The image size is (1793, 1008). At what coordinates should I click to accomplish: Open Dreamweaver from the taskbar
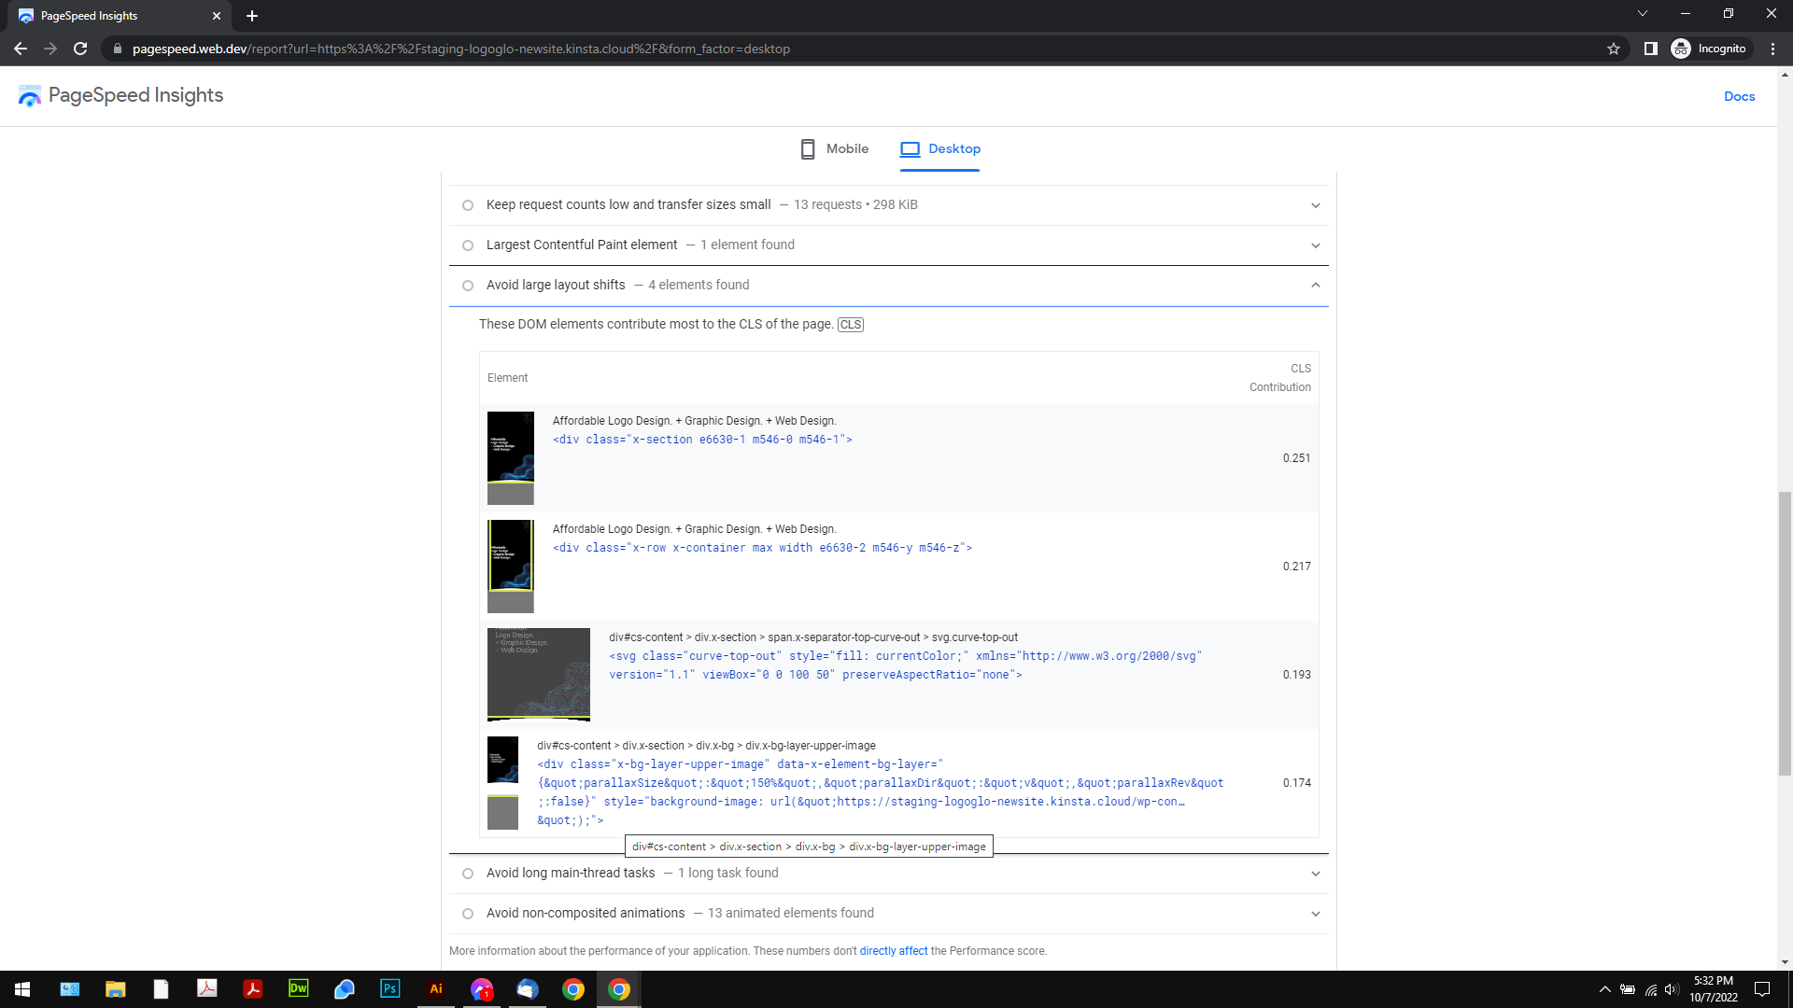[x=299, y=988]
